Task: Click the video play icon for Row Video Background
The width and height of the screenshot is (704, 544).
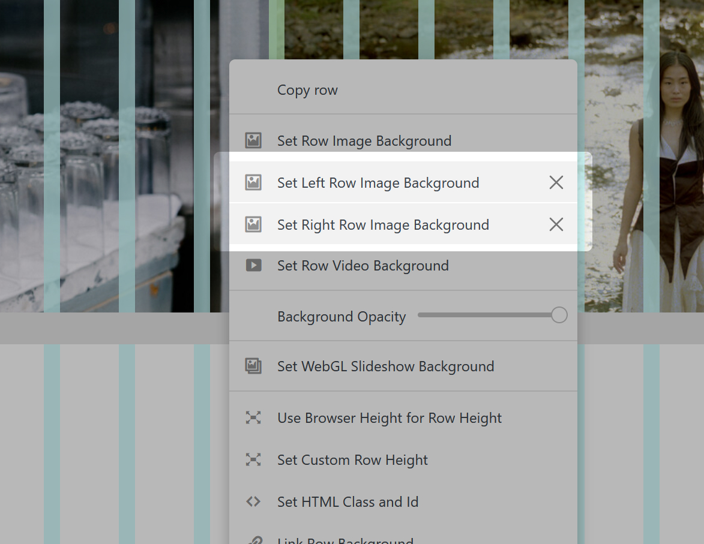Action: [x=253, y=265]
